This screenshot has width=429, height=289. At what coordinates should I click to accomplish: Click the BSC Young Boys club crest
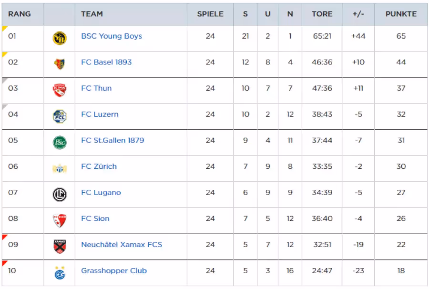click(60, 38)
